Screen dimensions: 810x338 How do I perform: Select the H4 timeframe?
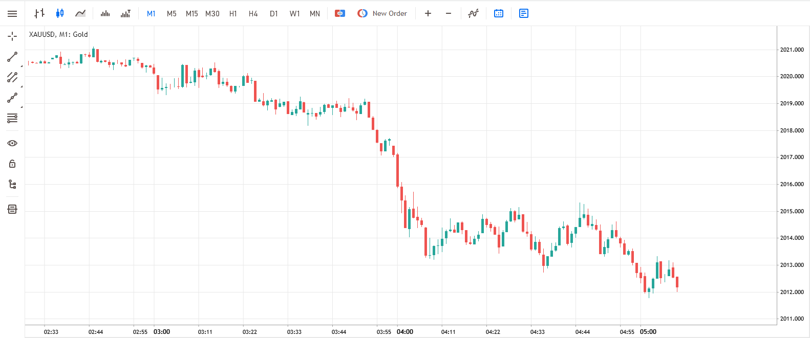tap(253, 14)
